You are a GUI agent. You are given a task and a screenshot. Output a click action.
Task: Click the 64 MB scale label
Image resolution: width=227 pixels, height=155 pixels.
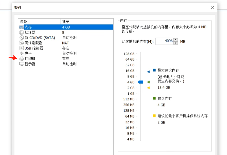coord(130,116)
